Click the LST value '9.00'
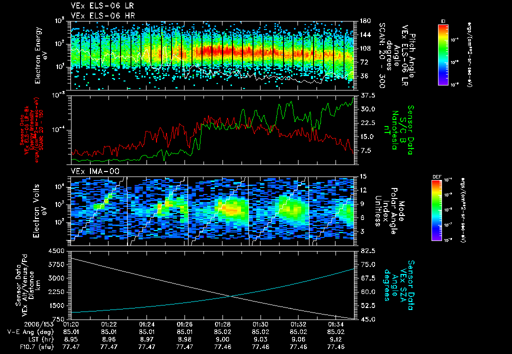This screenshot has height=354, width=512. (222, 339)
